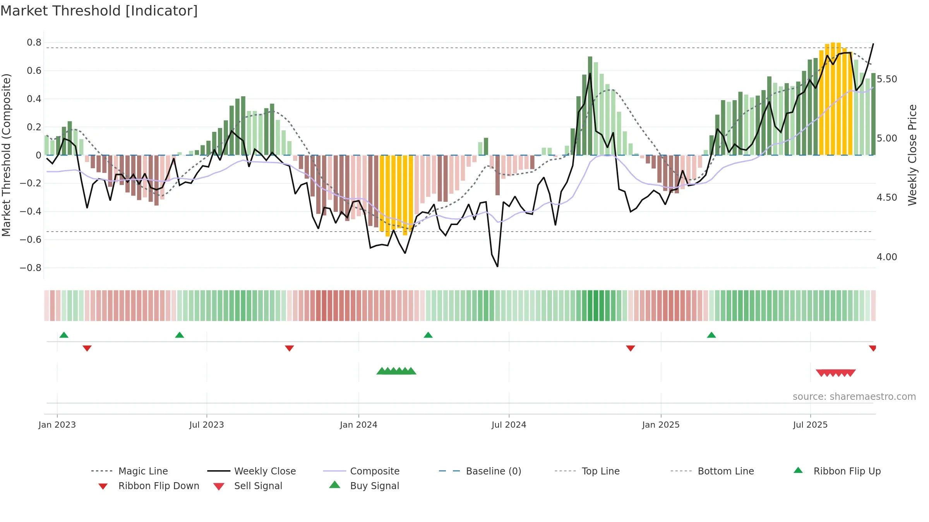Click the first ribbon flip up marker near Jan 2023
Image resolution: width=929 pixels, height=522 pixels.
point(64,335)
